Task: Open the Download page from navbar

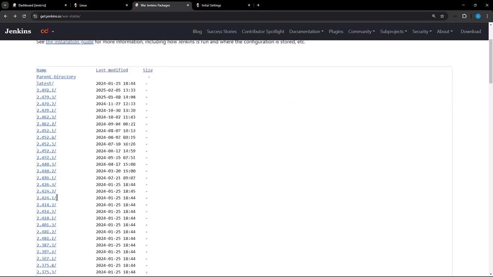Action: tap(471, 32)
